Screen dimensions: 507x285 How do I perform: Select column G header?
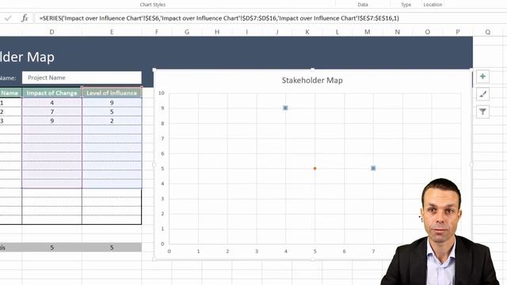point(187,32)
